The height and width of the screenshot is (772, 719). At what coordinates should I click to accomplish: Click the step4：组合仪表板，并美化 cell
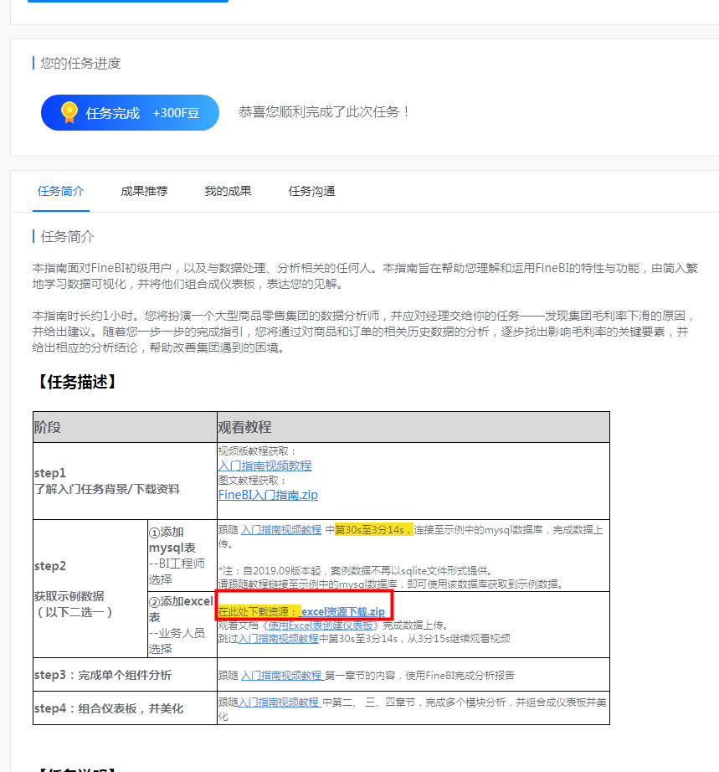click(125, 708)
